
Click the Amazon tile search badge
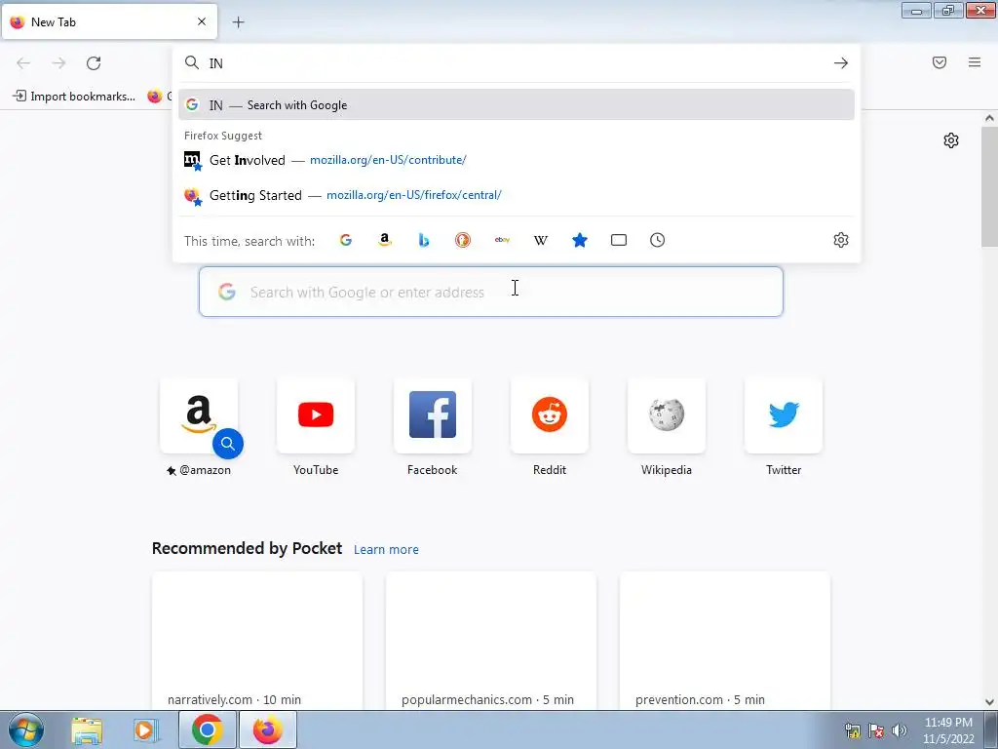coord(228,444)
